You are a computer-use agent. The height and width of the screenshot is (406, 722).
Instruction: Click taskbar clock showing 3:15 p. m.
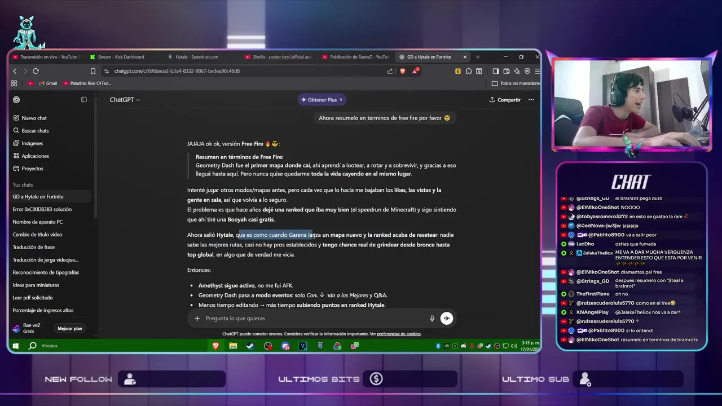(530, 342)
